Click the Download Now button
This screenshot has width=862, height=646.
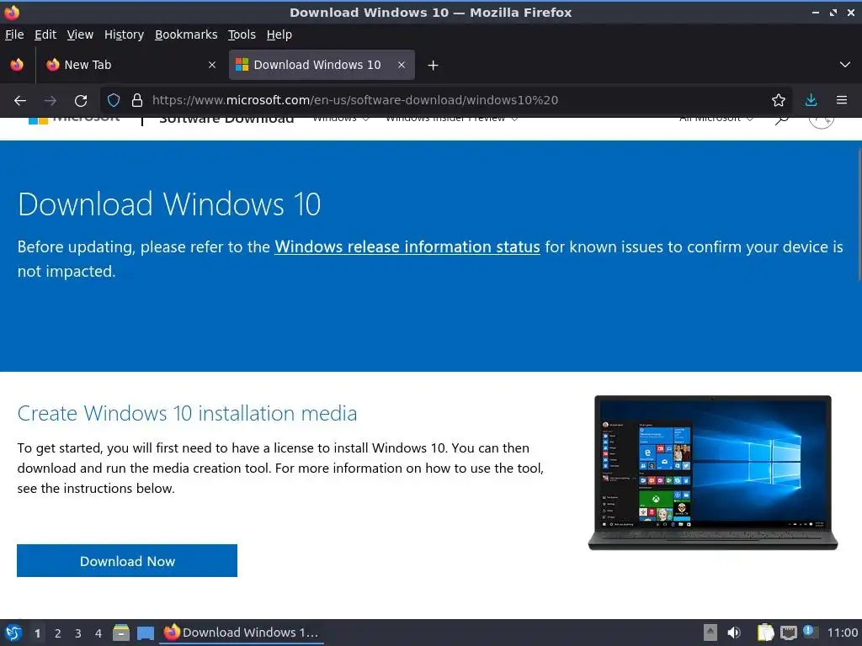127,561
